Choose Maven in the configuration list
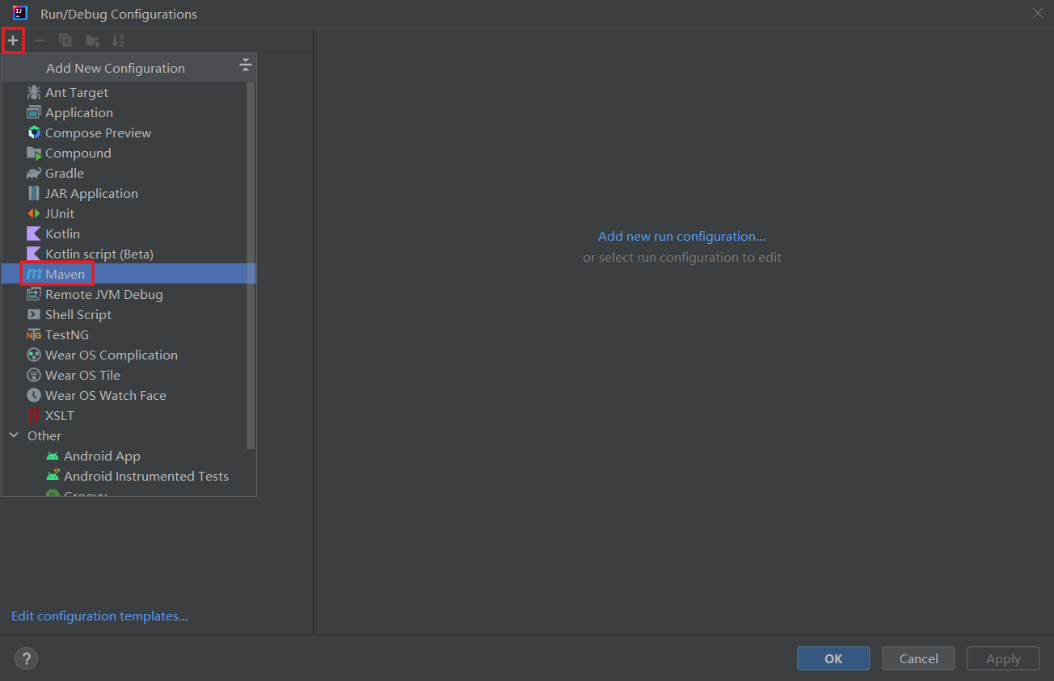Viewport: 1054px width, 681px height. [x=129, y=274]
